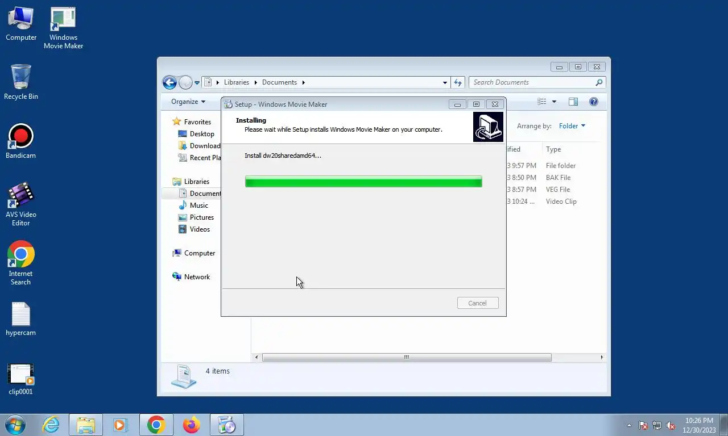Open the recent pages dropdown in Explorer
This screenshot has height=436, width=728.
[x=197, y=82]
